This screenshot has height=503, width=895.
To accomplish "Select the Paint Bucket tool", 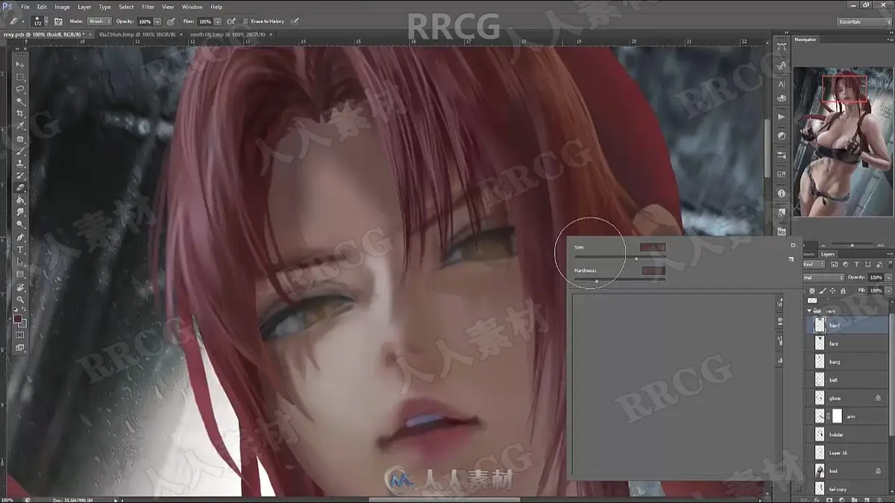I will coord(21,200).
